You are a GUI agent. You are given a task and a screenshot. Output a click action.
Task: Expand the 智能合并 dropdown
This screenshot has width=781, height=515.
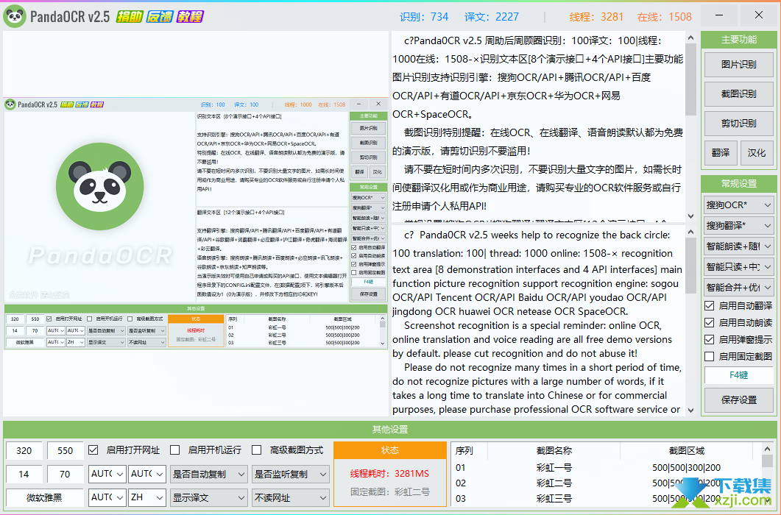pyautogui.click(x=738, y=288)
